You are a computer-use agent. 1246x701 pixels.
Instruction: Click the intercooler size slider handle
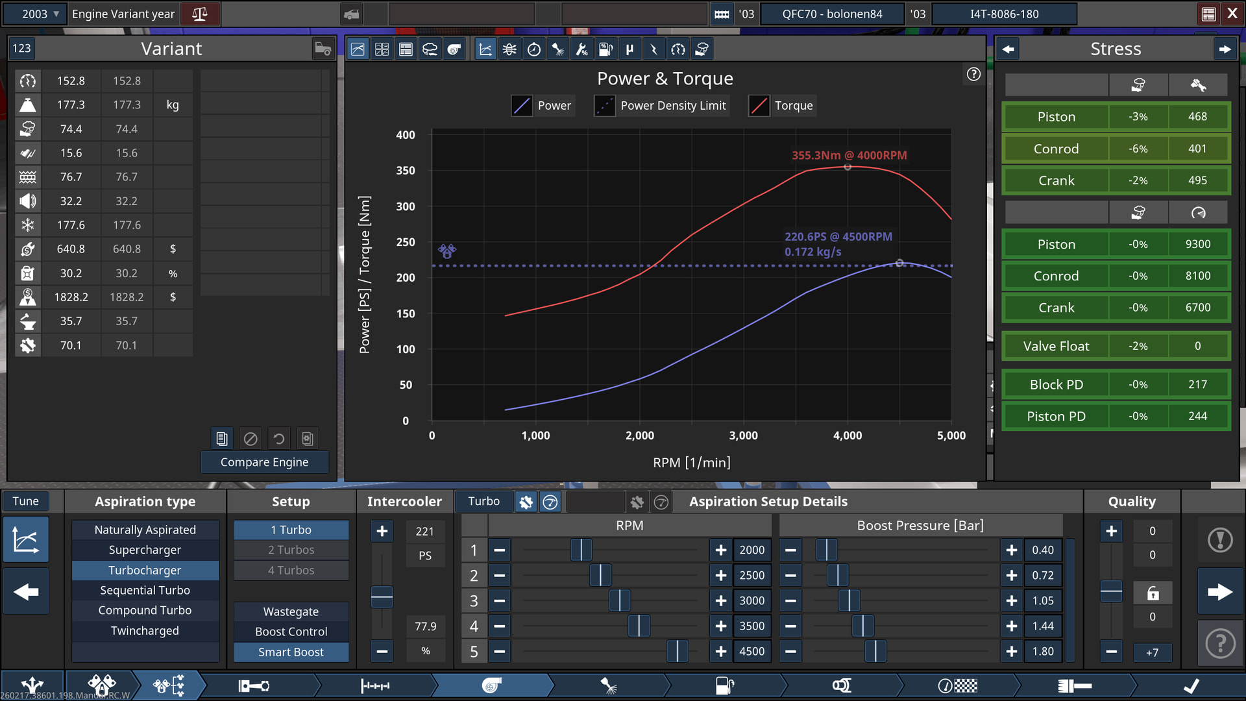click(382, 596)
